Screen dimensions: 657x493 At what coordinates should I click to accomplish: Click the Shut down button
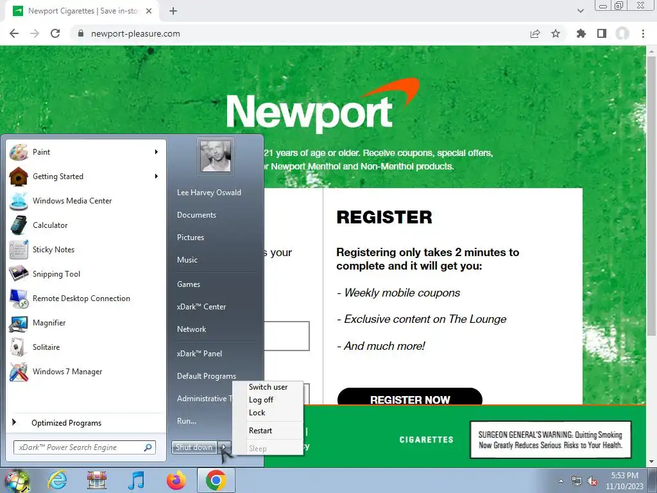194,447
